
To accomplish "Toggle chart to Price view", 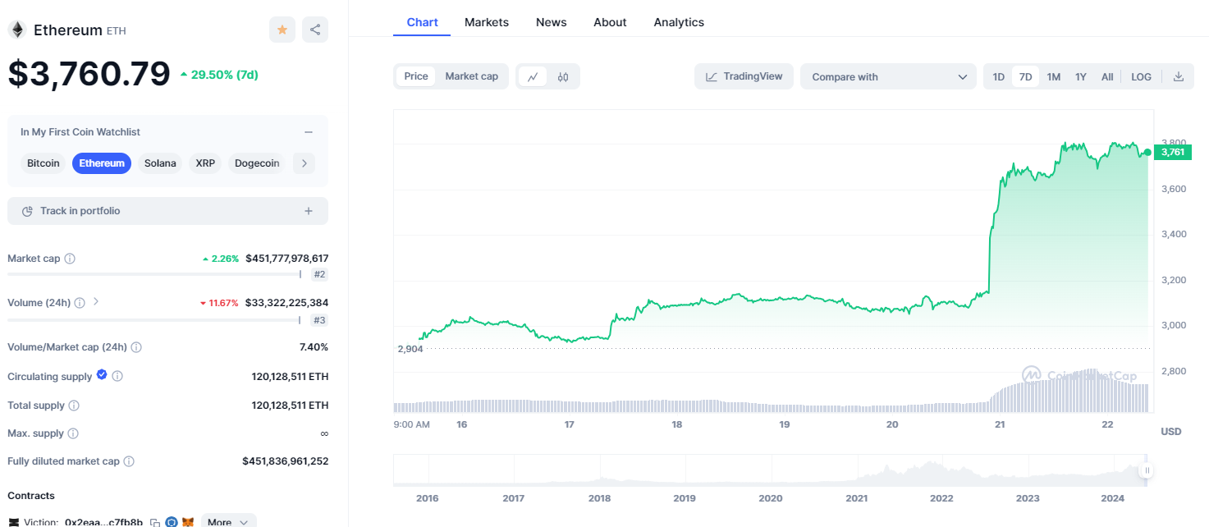I will click(416, 76).
